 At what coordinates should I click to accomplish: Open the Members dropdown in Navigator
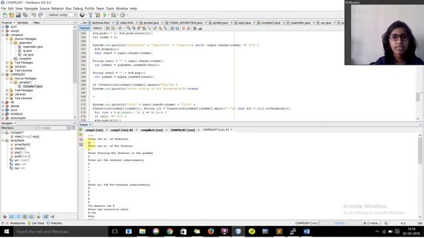pos(19,128)
